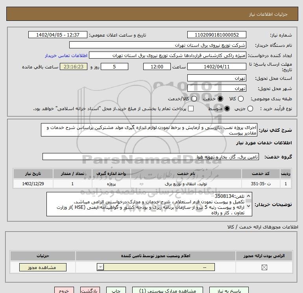
Task: Click the ردیف column header
Action: (x=285, y=173)
